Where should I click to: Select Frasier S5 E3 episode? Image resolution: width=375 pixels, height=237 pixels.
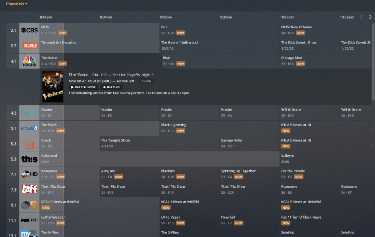coord(190,113)
